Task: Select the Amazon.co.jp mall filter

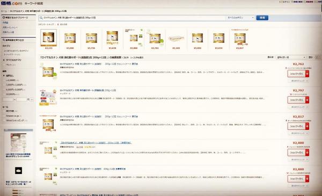Action: [12, 116]
